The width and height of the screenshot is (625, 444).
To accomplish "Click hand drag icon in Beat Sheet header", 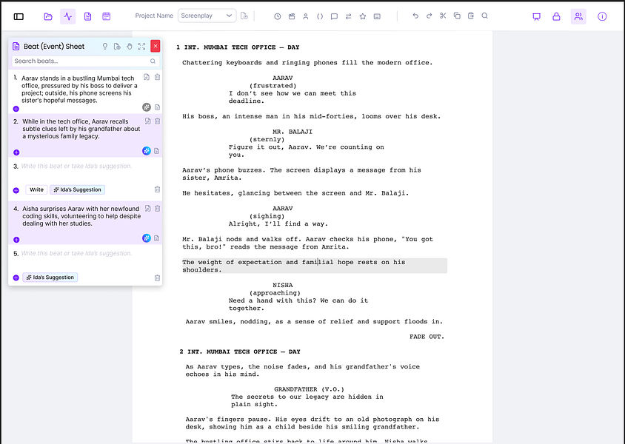I will (130, 46).
